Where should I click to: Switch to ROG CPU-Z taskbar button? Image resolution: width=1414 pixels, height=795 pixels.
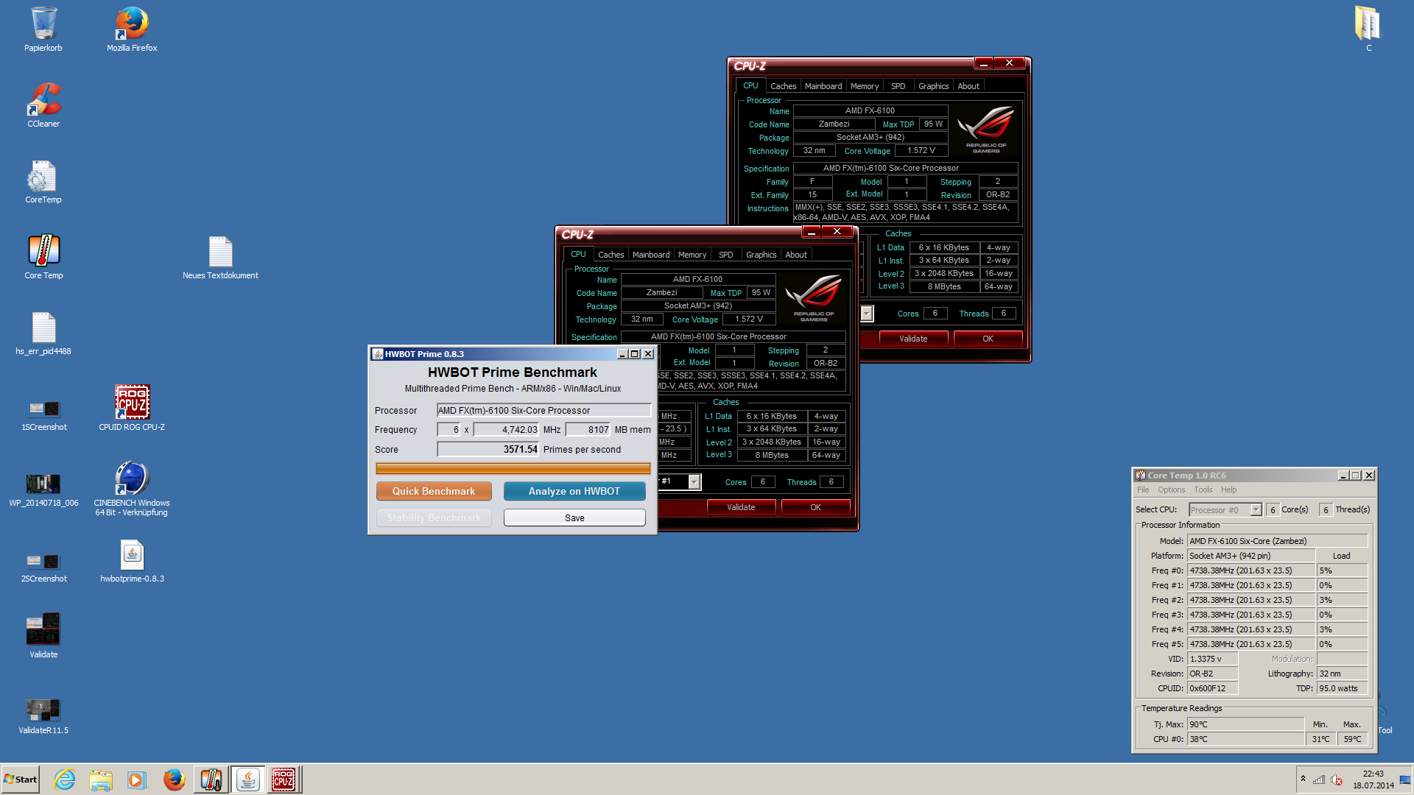click(284, 780)
